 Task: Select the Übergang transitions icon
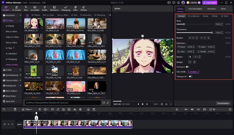66,8
